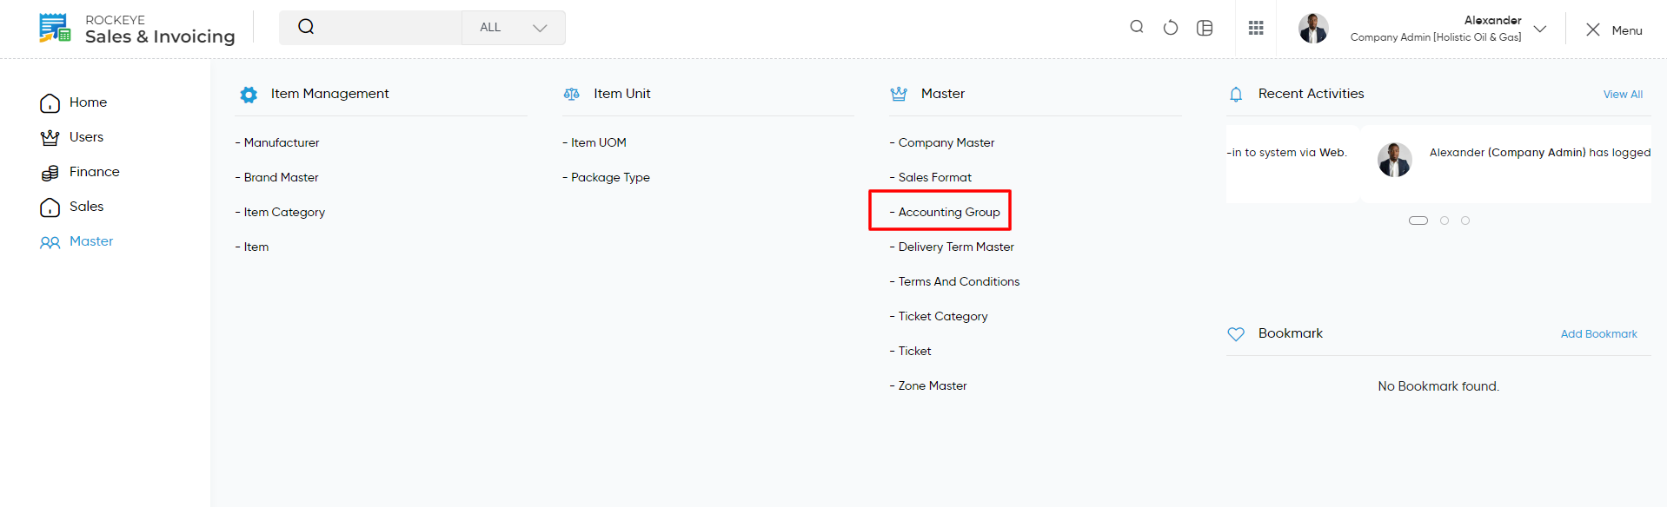Viewport: 1667px width, 507px height.
Task: Expand the Alexander user account chevron
Action: [x=1540, y=29]
